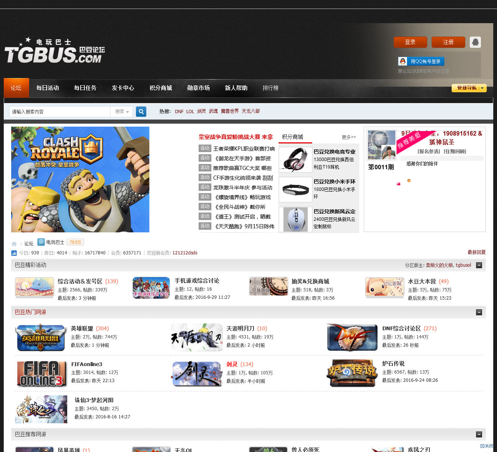Click the LOL hot search link
497x452 pixels.
pos(190,111)
